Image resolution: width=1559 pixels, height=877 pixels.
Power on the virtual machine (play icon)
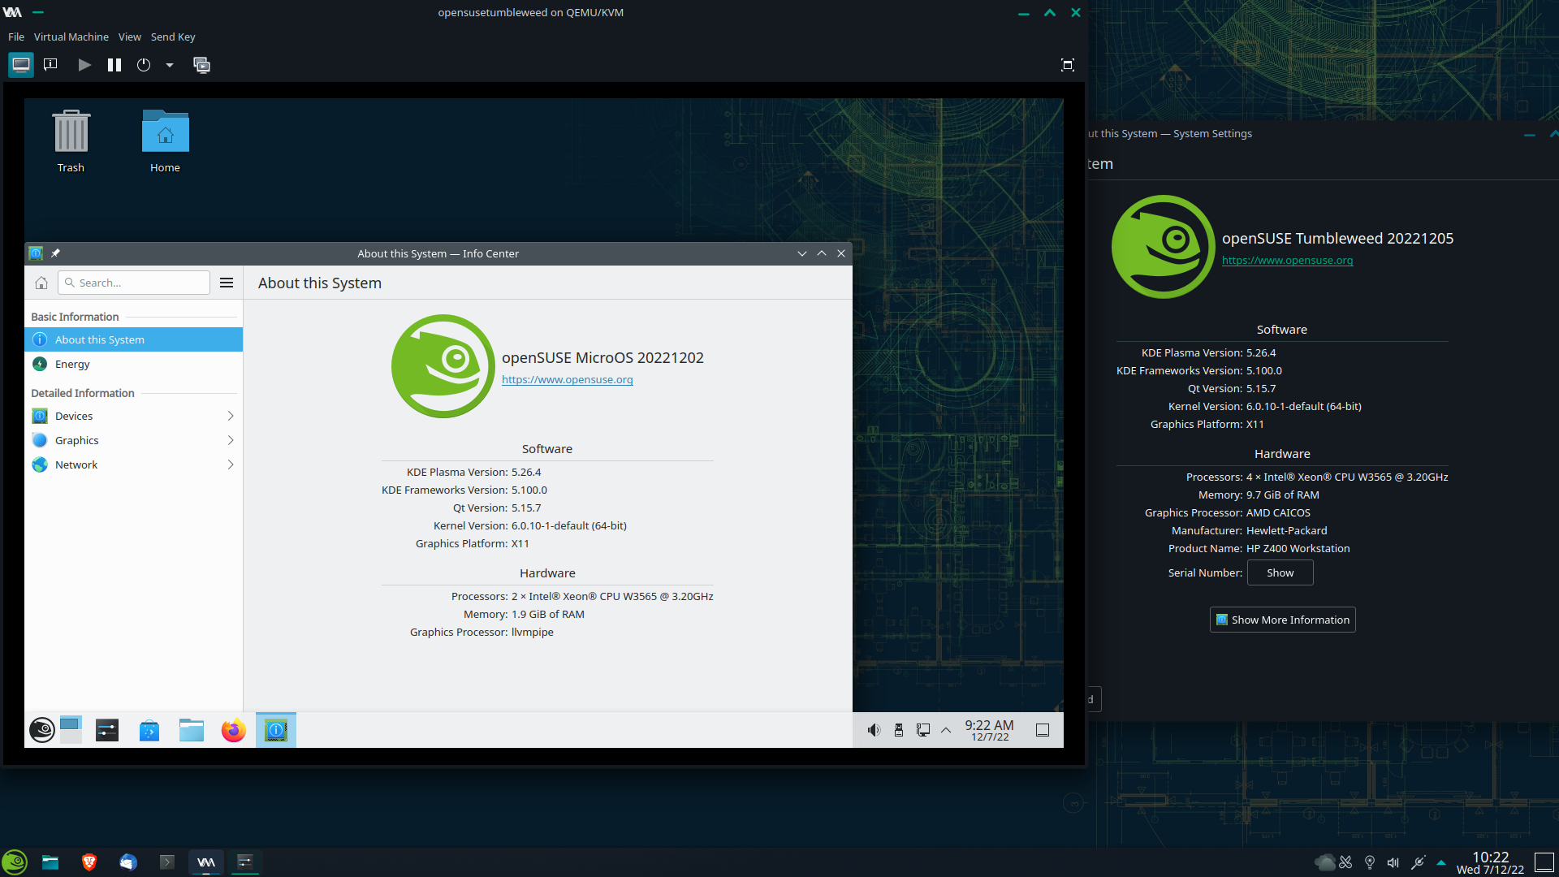coord(84,65)
